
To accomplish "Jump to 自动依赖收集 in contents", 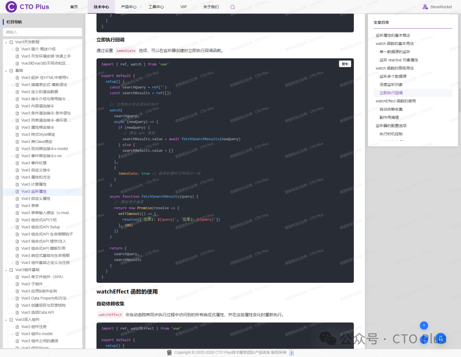I will tap(391, 109).
